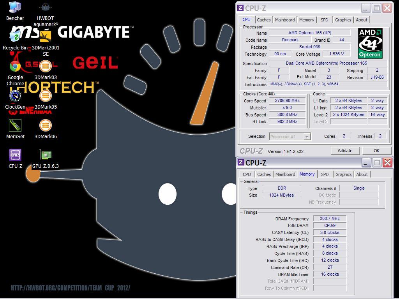399x299 pixels.
Task: Open About tab in upper CPU-Z
Action: pyautogui.click(x=362, y=20)
